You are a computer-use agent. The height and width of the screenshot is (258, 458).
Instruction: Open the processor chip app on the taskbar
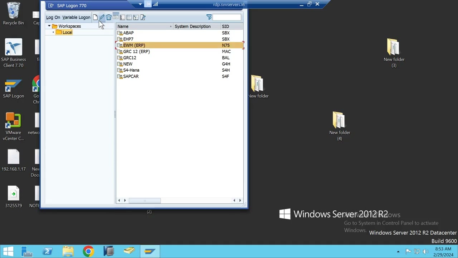108,252
